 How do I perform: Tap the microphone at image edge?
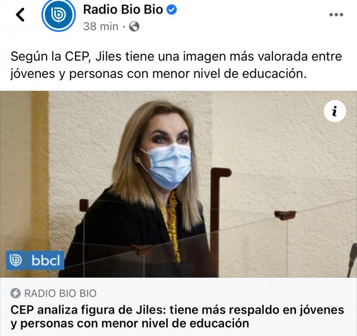click(x=353, y=260)
